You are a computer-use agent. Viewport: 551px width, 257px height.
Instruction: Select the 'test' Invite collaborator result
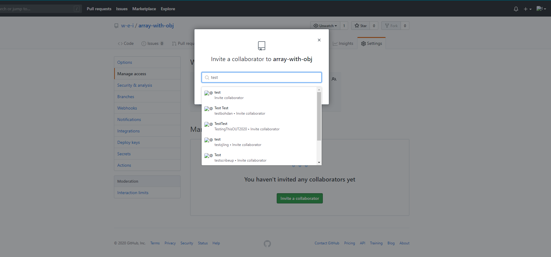click(x=259, y=95)
